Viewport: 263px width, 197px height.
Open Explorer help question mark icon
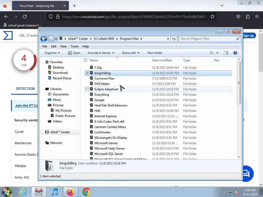(235, 53)
